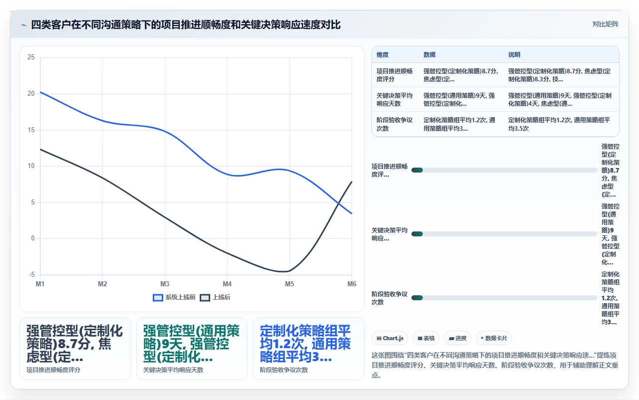The image size is (639, 400).
Task: Click the y-axis value -5
Action: point(32,275)
